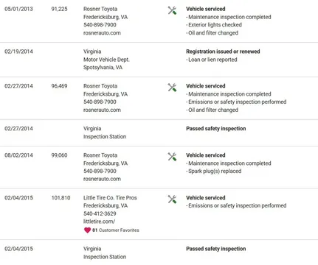This screenshot has width=318, height=265.
Task: Open rosnerauto.com link in 02/27/2014 record
Action: point(102,110)
